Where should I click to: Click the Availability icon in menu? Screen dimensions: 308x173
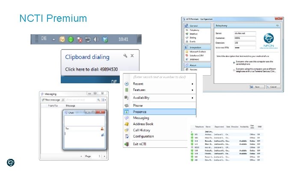[127, 98]
